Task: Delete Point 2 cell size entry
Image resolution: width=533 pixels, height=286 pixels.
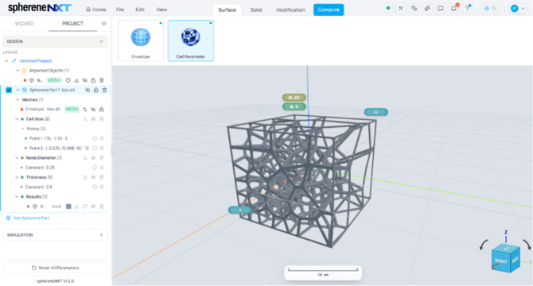Action: (102, 149)
